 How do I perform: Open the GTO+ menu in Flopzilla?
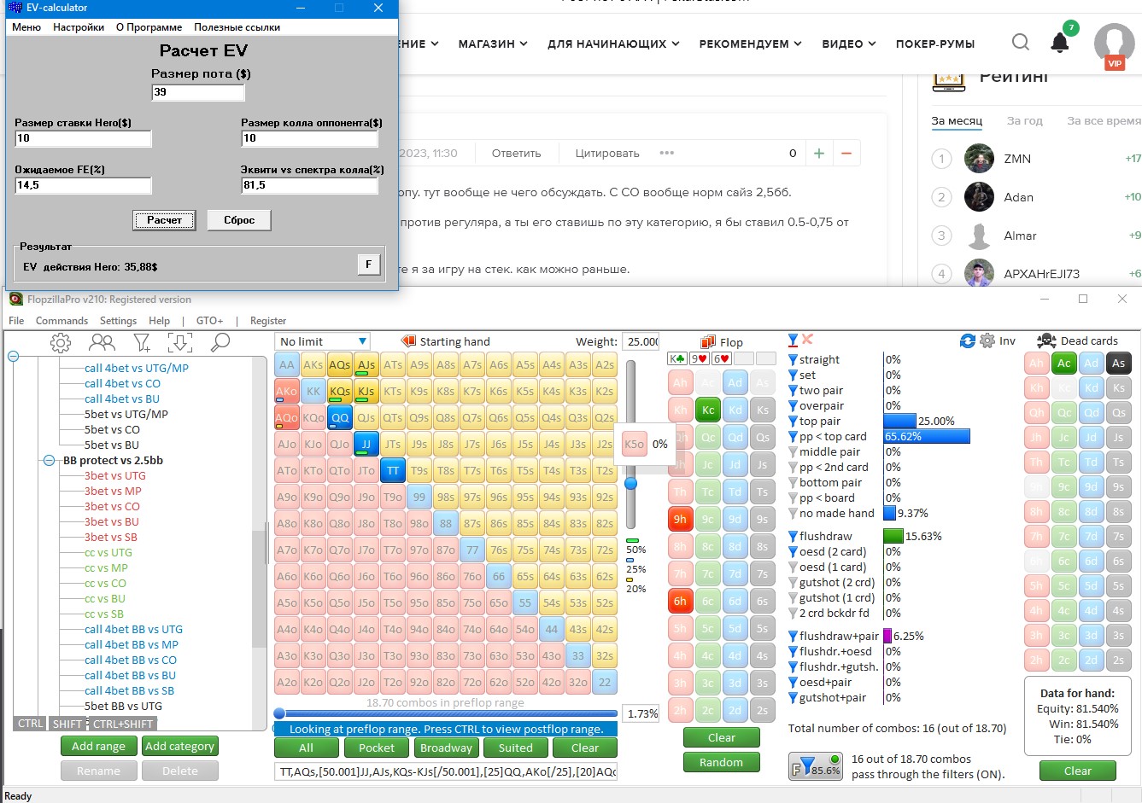coord(209,321)
